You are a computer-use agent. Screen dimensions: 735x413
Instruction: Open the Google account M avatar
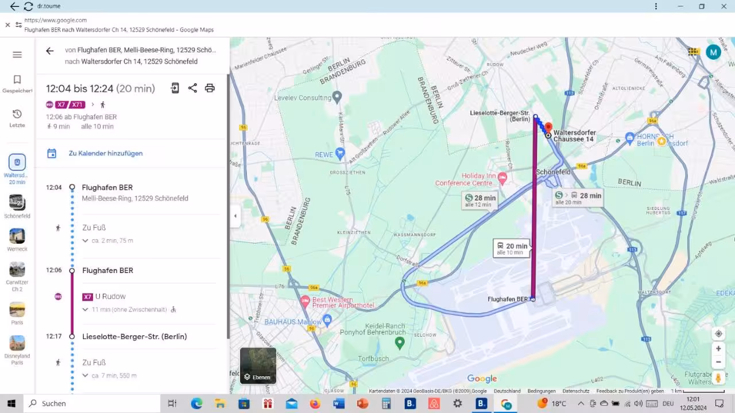coord(713,52)
